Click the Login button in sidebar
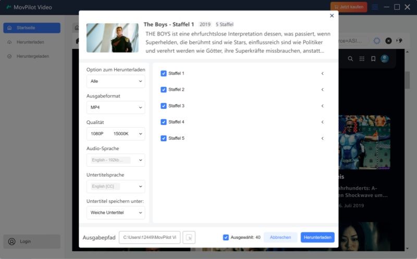 coord(32,241)
